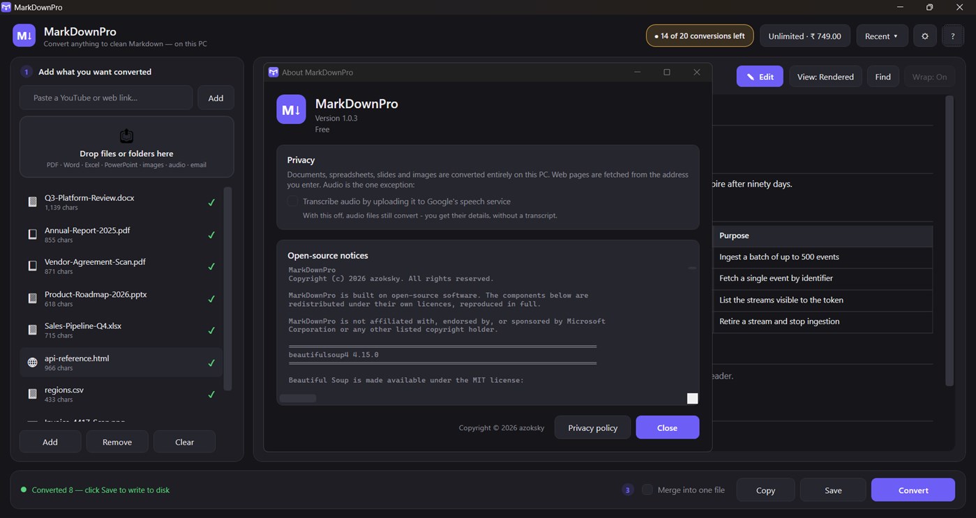Click the purple Convert button

coord(913,490)
